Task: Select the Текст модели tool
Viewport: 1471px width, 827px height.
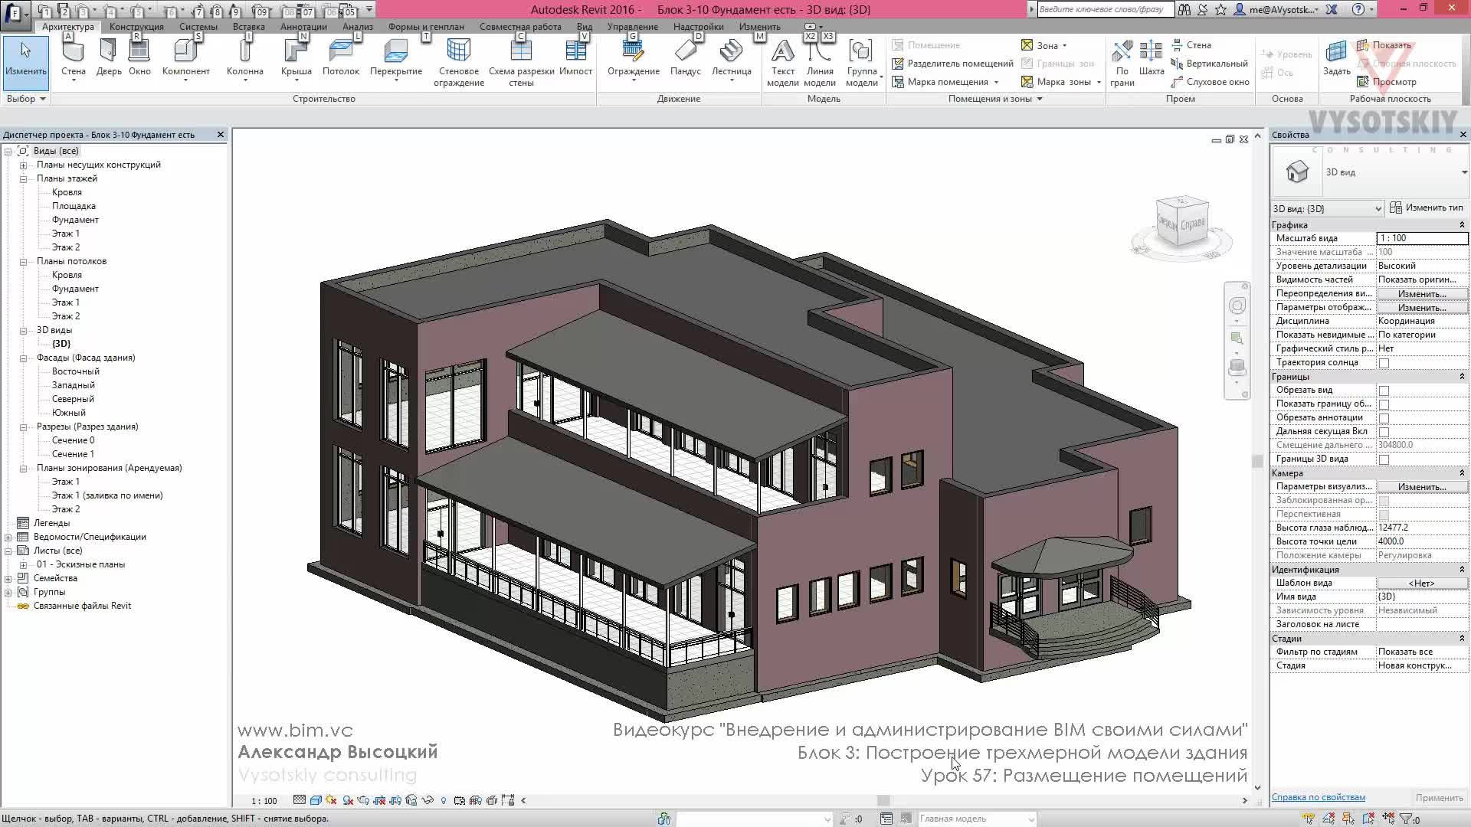Action: coord(782,63)
